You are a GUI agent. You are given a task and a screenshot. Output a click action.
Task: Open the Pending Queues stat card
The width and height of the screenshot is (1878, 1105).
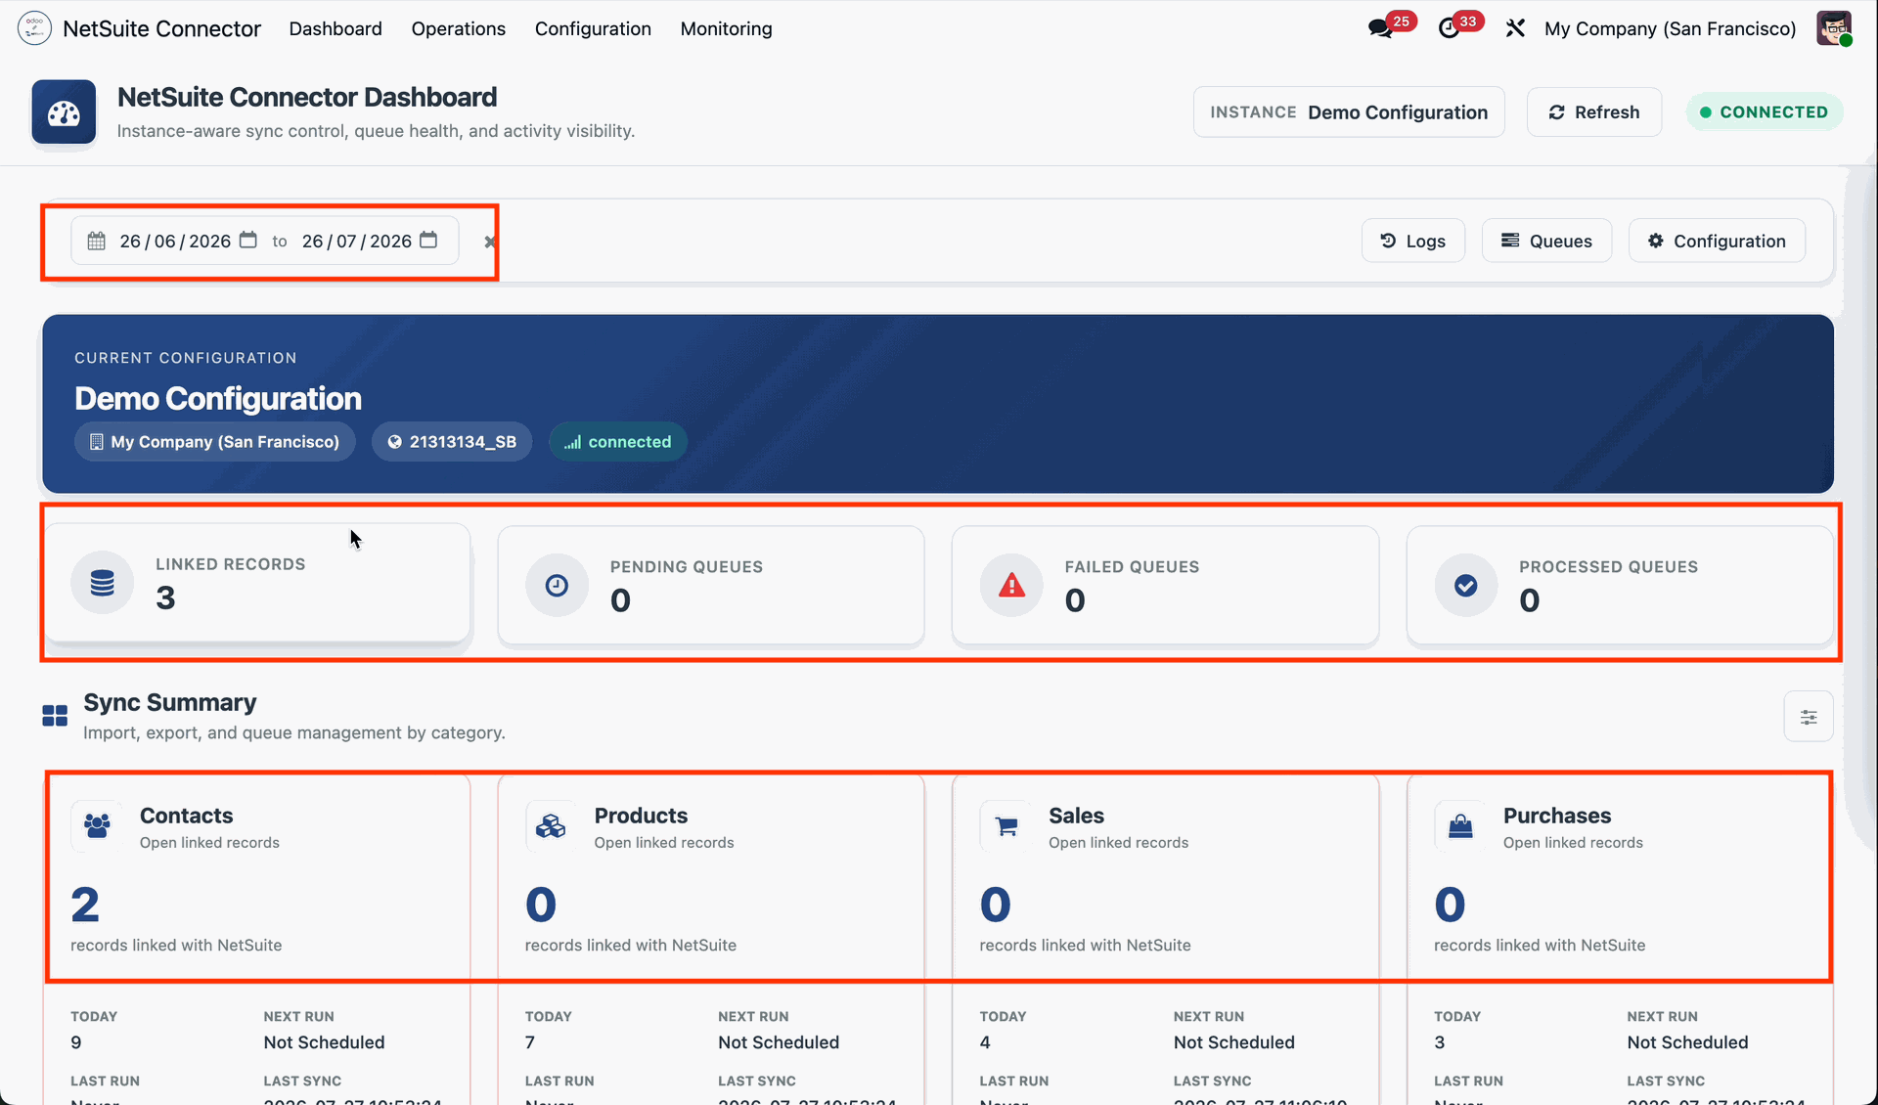711,586
